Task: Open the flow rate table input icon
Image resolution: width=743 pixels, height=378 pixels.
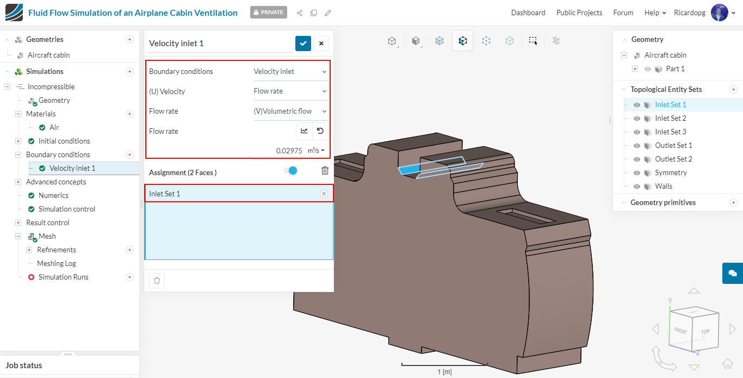Action: [304, 131]
